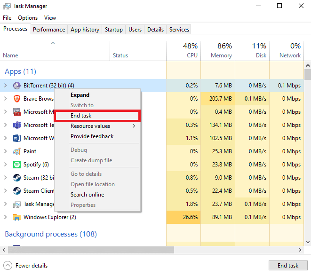The width and height of the screenshot is (311, 276).
Task: Click the Microsoft Management toolbox icon
Action: click(x=17, y=112)
